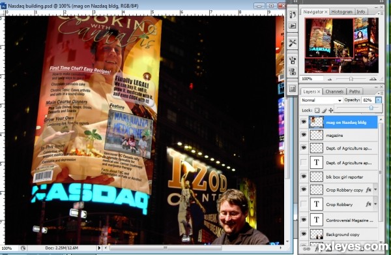Image resolution: width=391 pixels, height=255 pixels.
Task: Click the Navigator zoom in mountain icon
Action: pyautogui.click(x=373, y=79)
